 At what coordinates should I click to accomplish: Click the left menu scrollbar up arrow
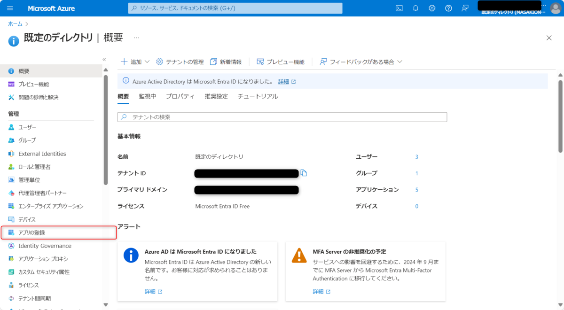(x=106, y=70)
